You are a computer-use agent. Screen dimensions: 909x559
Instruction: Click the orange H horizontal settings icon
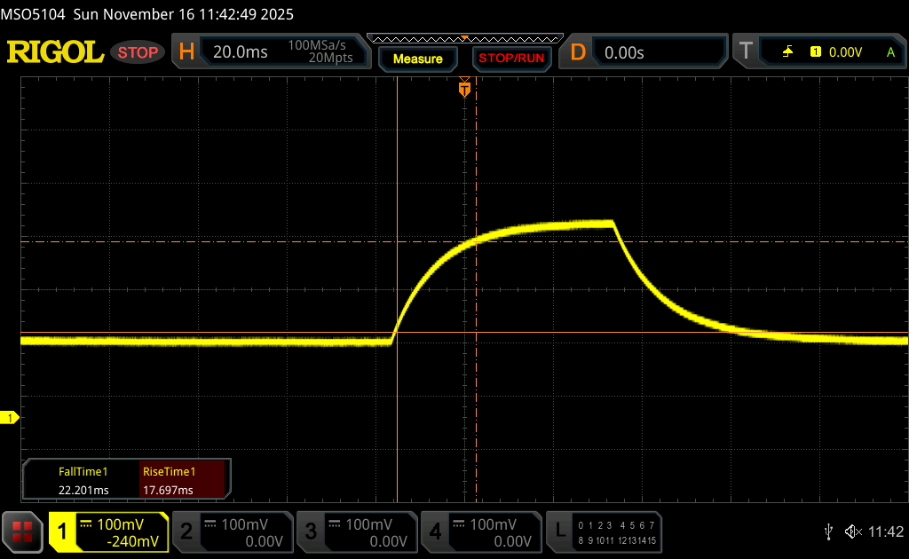(186, 52)
